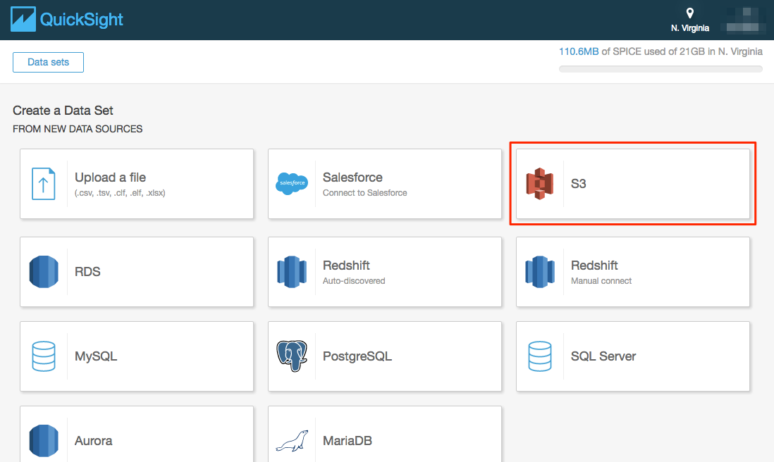
Task: Open QuickSight home via logo
Action: [x=66, y=19]
